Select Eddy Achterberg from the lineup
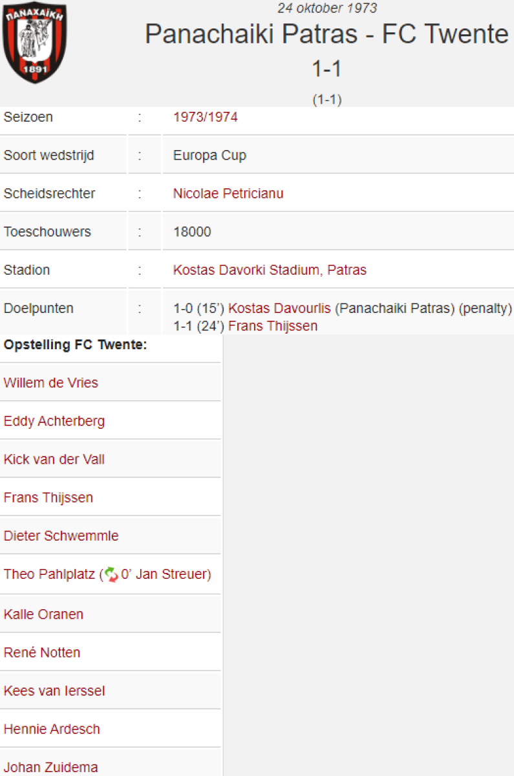 (x=54, y=422)
